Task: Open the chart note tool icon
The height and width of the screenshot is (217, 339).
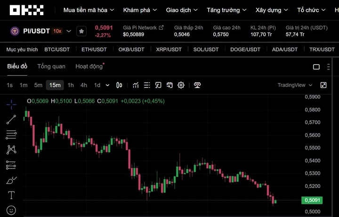Action: 158,85
